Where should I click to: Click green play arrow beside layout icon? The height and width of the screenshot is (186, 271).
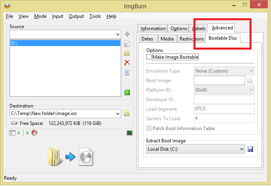point(19,133)
